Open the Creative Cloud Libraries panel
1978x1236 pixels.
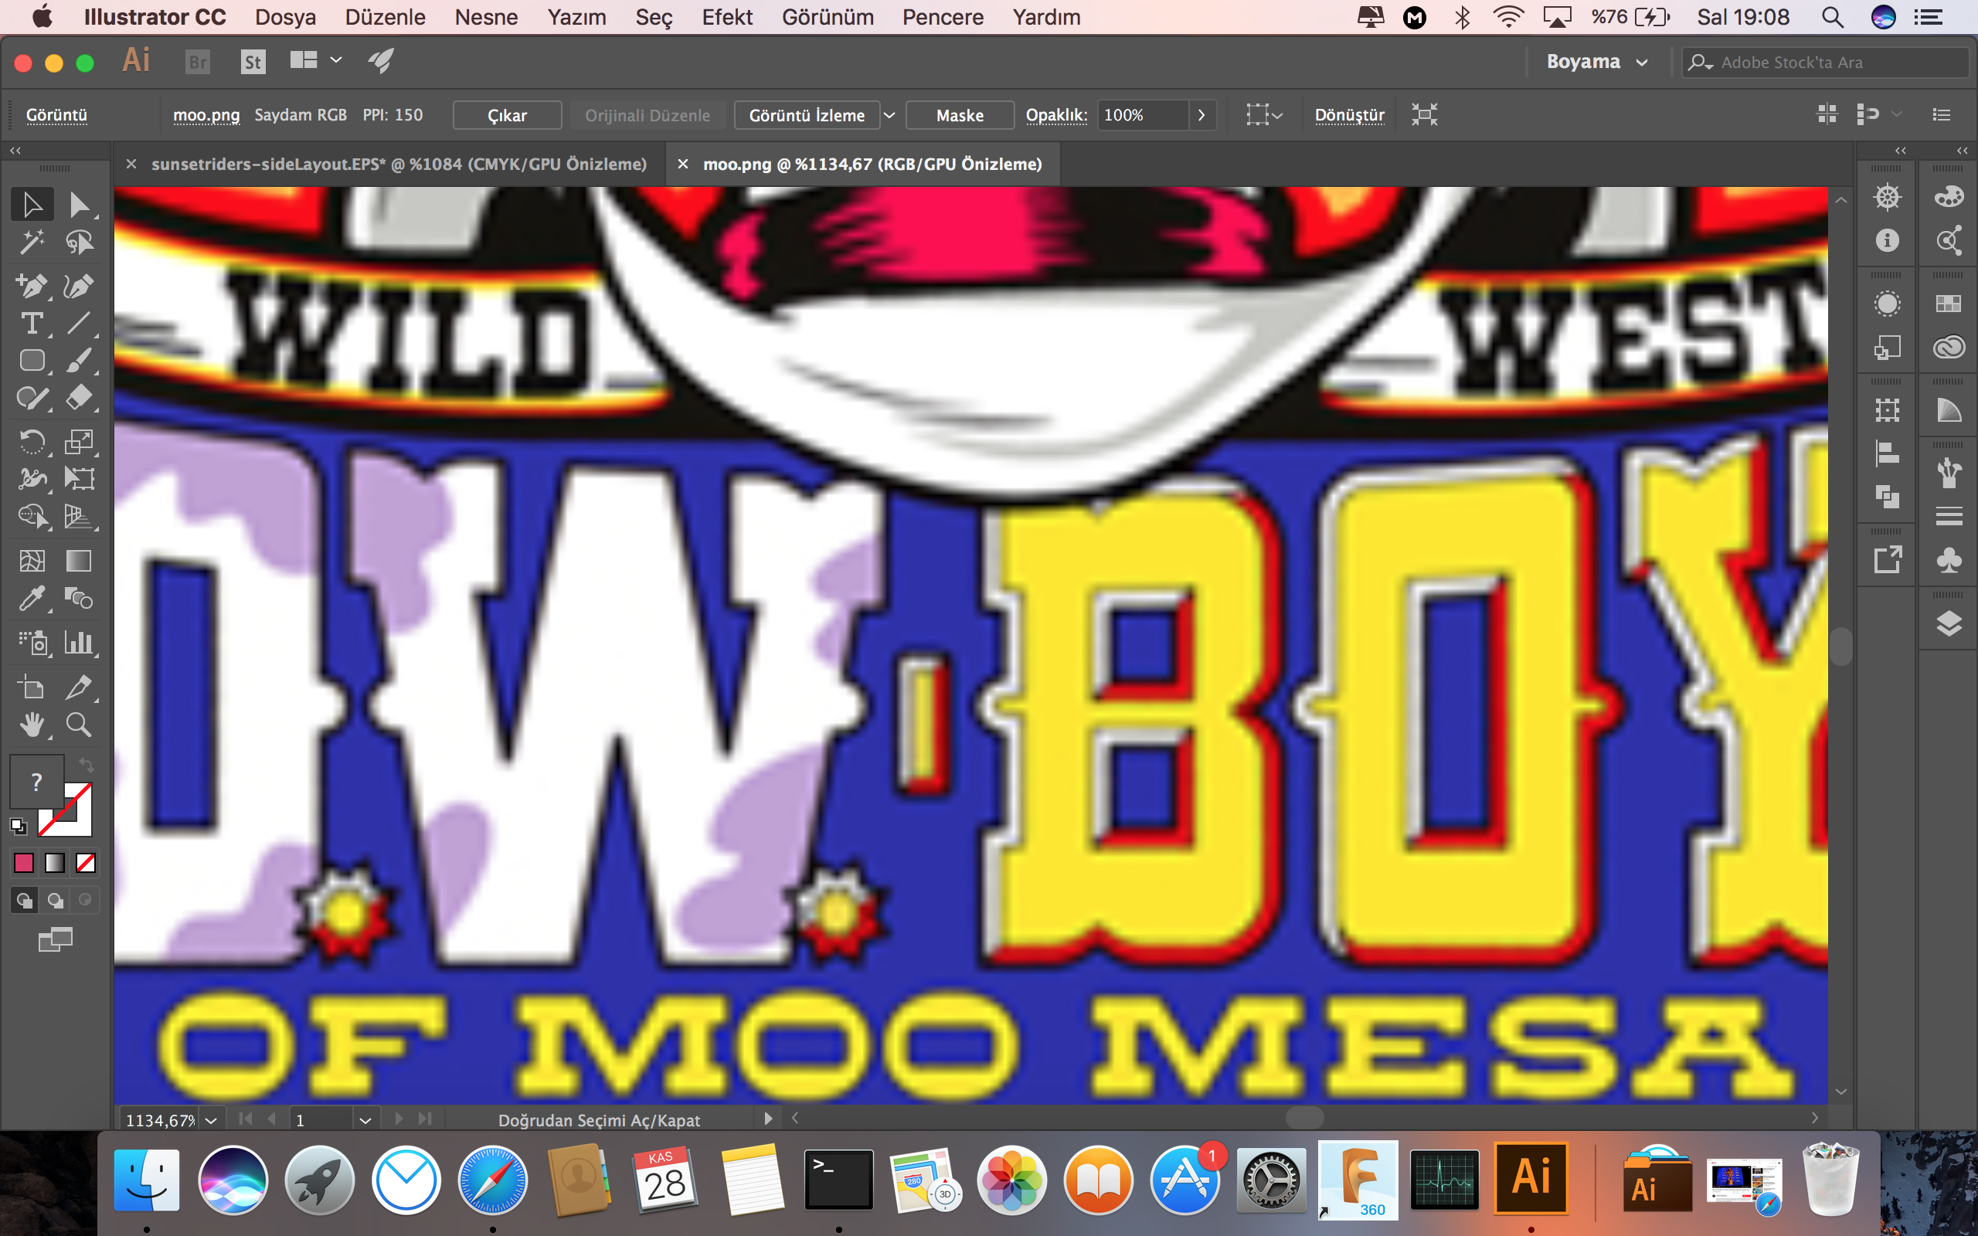pos(1949,348)
